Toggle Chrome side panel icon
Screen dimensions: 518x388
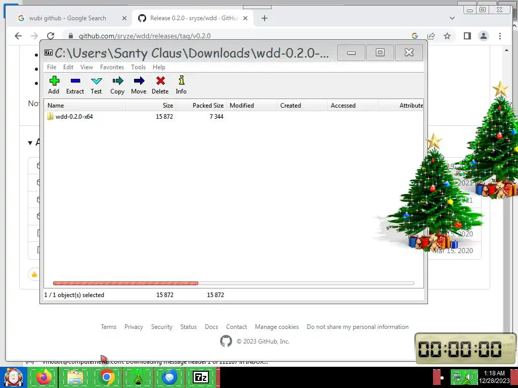(467, 36)
